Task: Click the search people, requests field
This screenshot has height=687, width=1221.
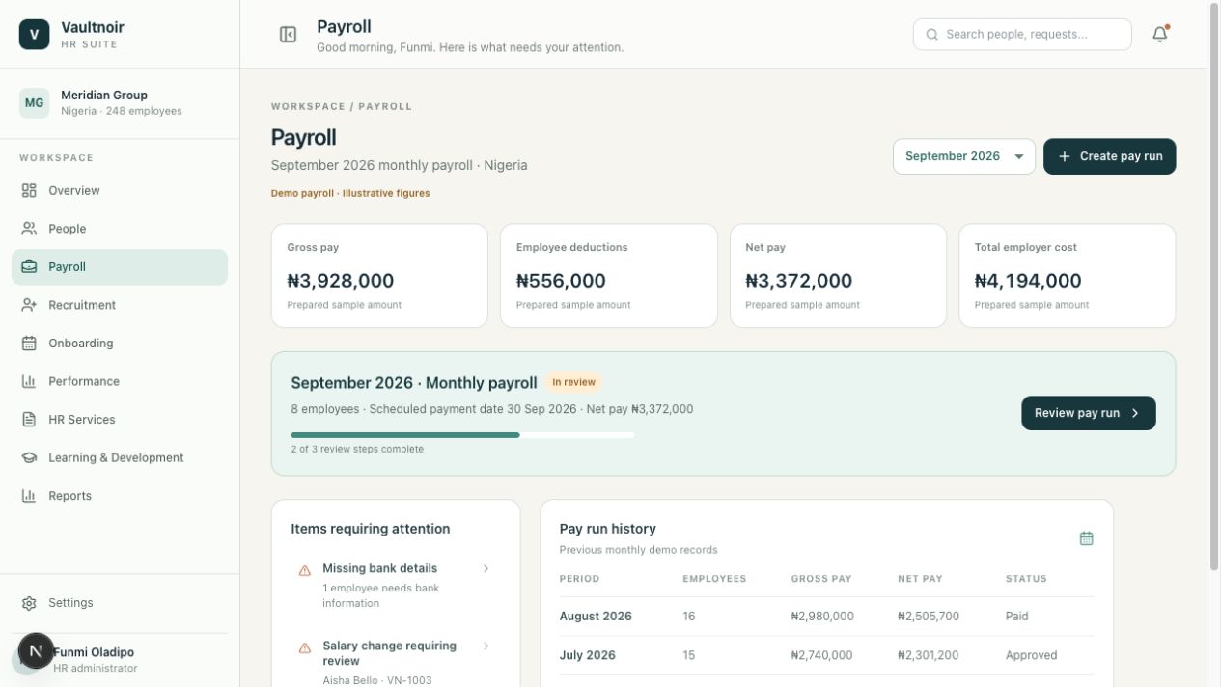Action: click(1021, 35)
